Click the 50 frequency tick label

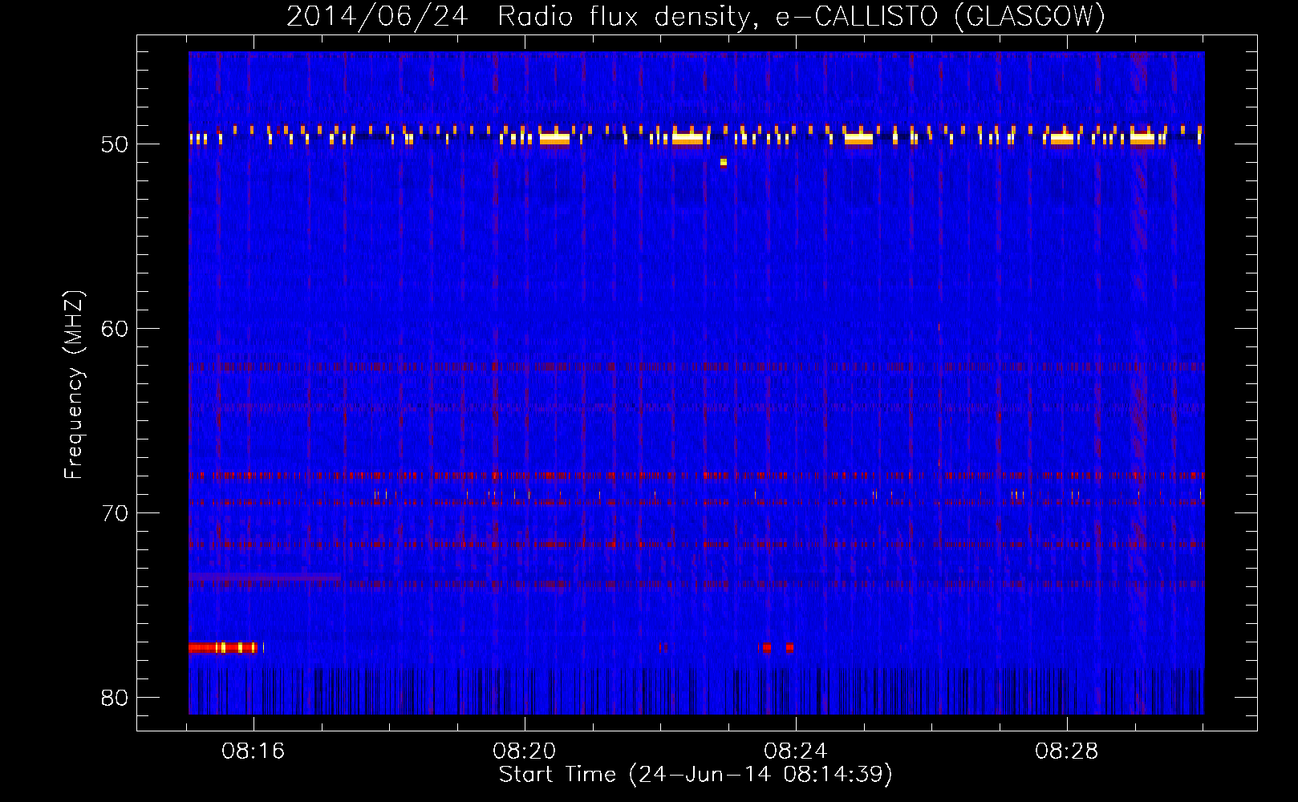point(115,144)
